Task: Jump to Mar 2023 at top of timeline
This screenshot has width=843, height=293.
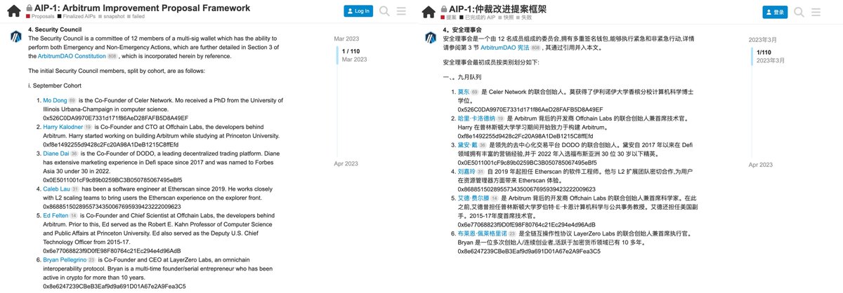Action: coord(347,38)
